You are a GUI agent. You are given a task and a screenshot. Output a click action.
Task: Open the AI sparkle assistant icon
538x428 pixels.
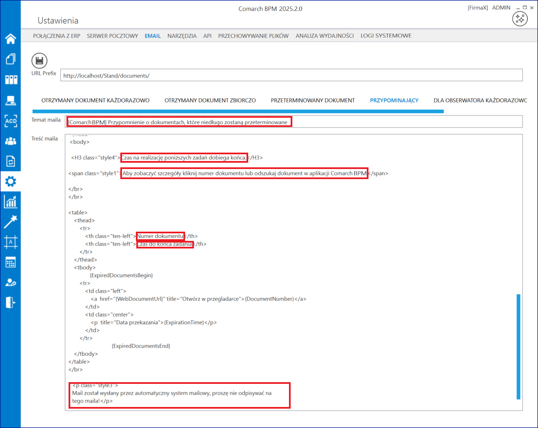pyautogui.click(x=520, y=18)
